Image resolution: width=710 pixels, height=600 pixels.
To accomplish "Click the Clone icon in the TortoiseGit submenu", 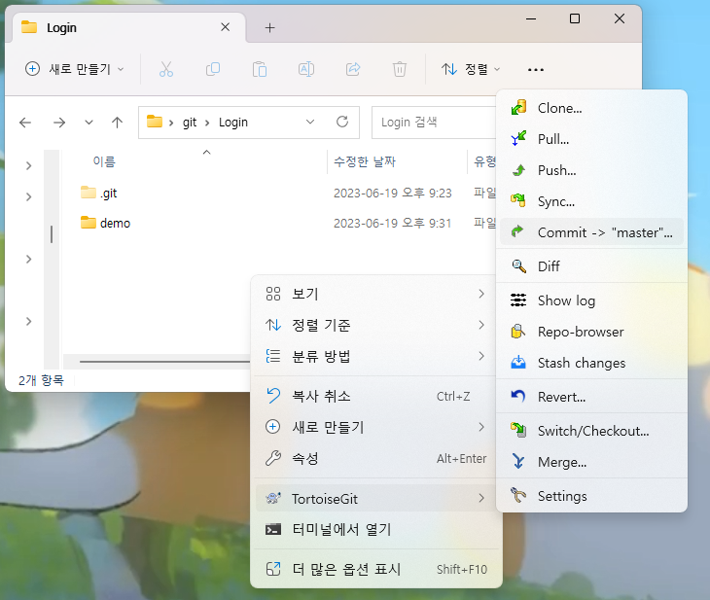I will (x=518, y=108).
